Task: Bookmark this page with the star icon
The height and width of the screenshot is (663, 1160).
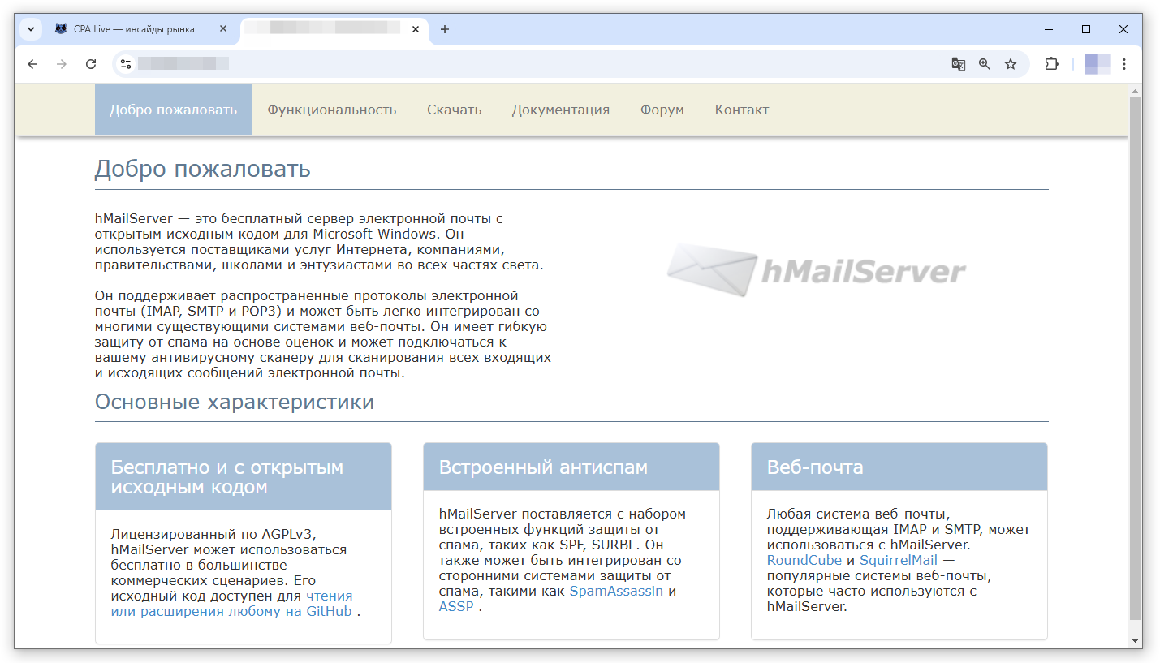Action: (x=1011, y=64)
